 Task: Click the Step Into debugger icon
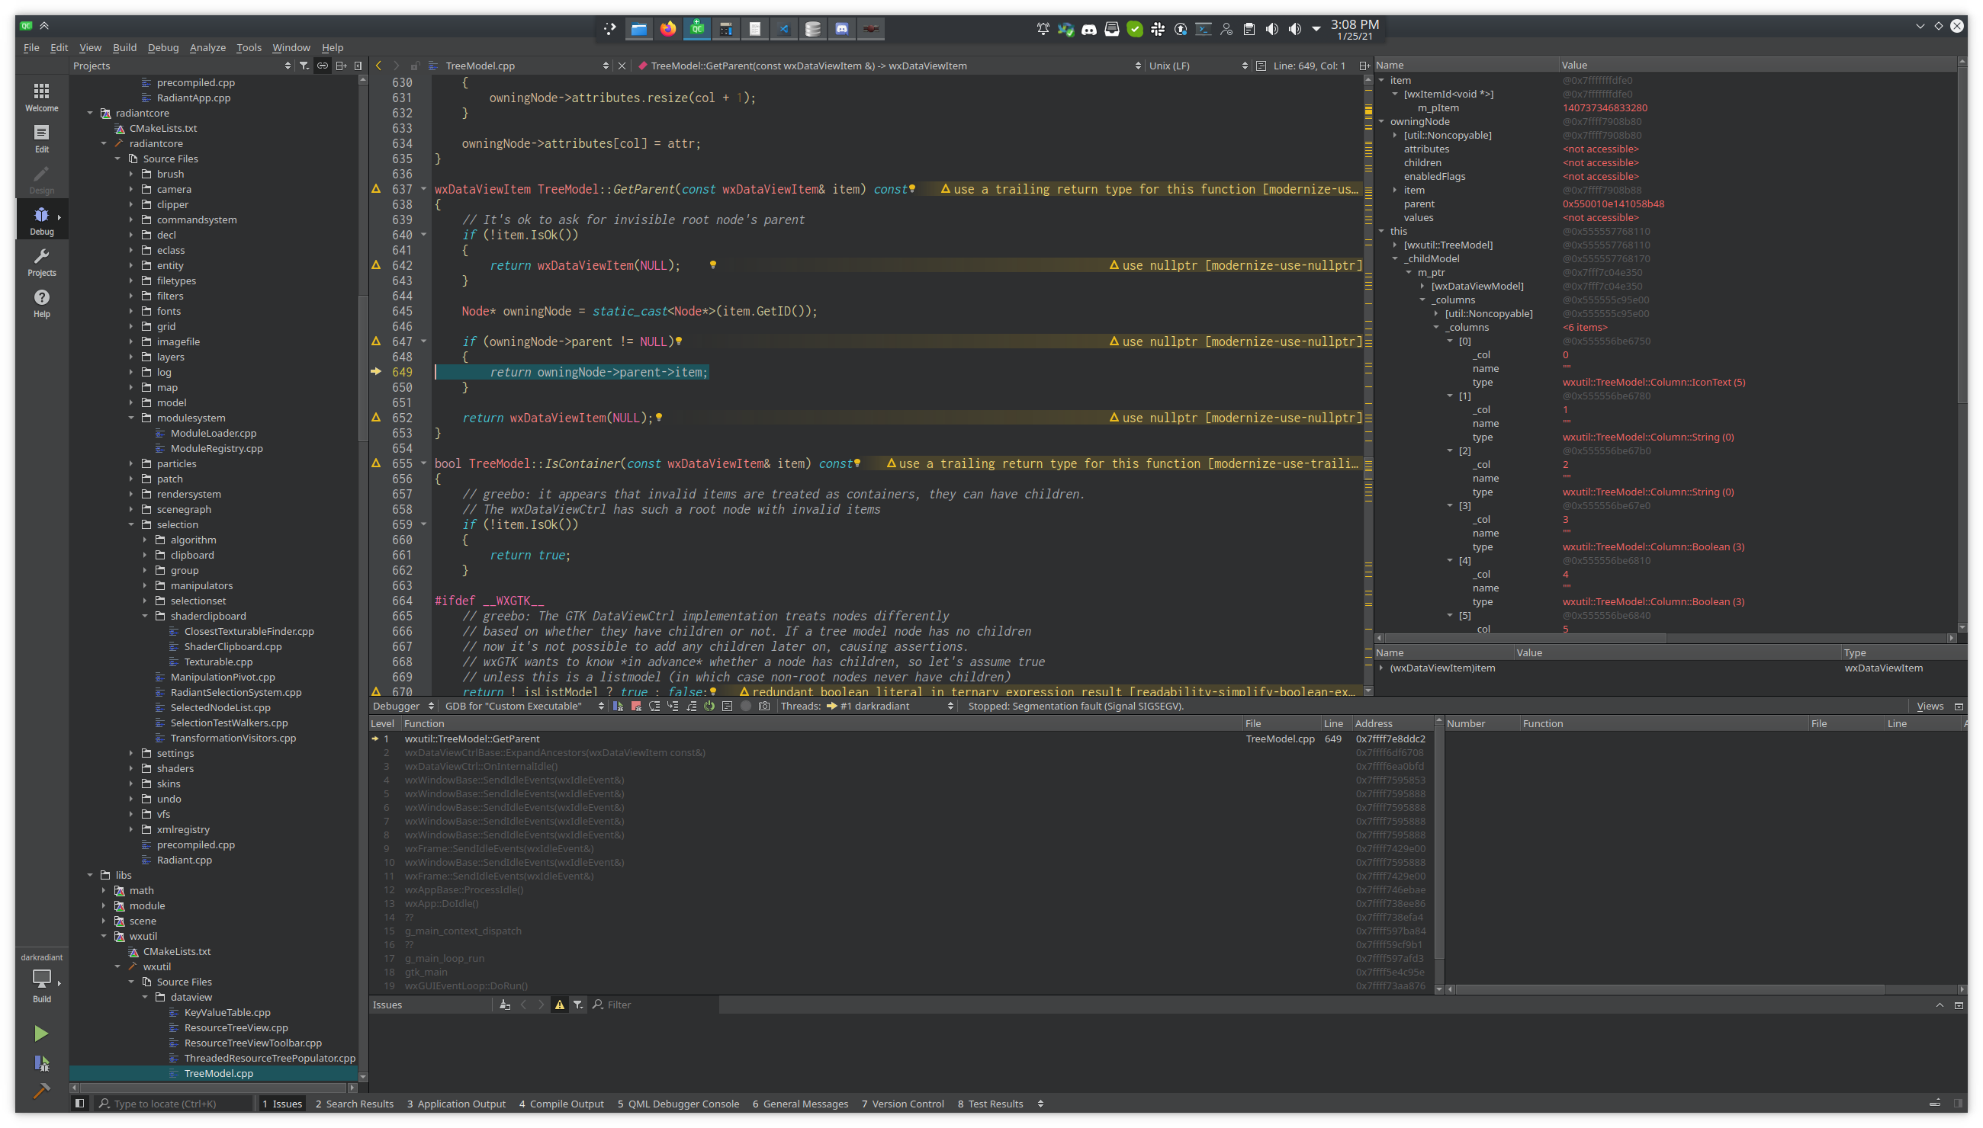click(673, 706)
